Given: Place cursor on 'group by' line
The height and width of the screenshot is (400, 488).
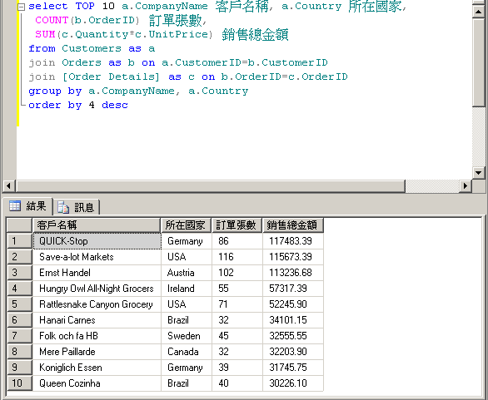Looking at the screenshot, I should click(x=138, y=91).
